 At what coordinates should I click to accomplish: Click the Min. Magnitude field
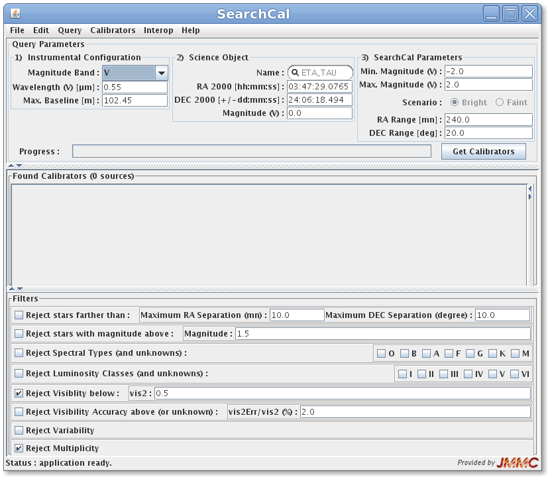click(488, 72)
